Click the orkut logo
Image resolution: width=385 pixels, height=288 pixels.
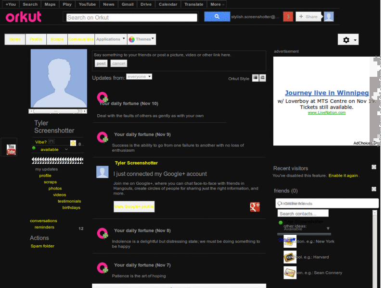[23, 17]
